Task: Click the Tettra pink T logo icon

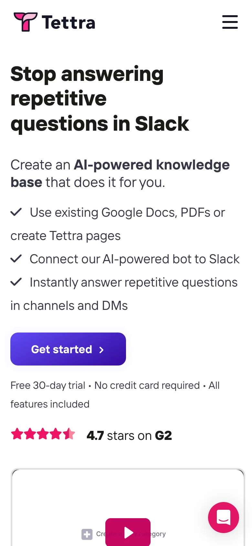Action: tap(25, 22)
